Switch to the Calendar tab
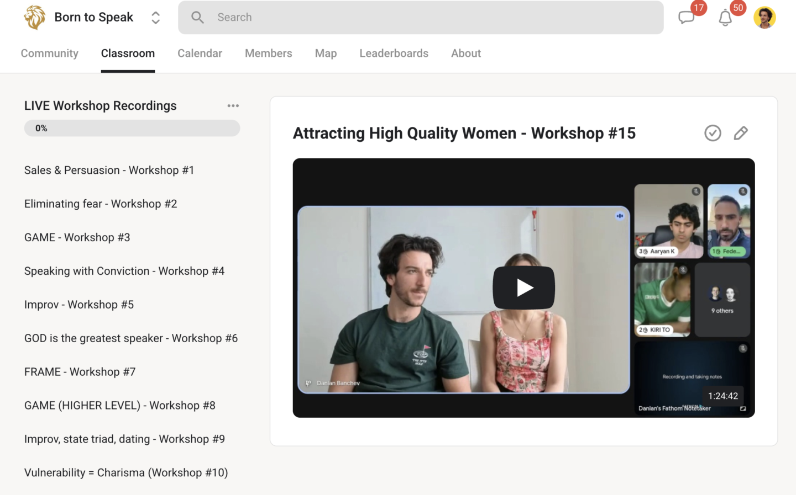This screenshot has width=796, height=495. click(x=200, y=54)
